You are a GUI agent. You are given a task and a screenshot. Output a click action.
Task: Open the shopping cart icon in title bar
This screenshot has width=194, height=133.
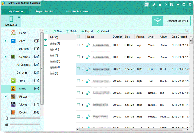pos(146,4)
